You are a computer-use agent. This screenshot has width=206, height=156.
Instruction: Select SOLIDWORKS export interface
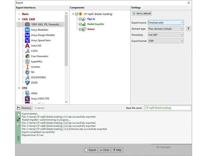point(38,77)
